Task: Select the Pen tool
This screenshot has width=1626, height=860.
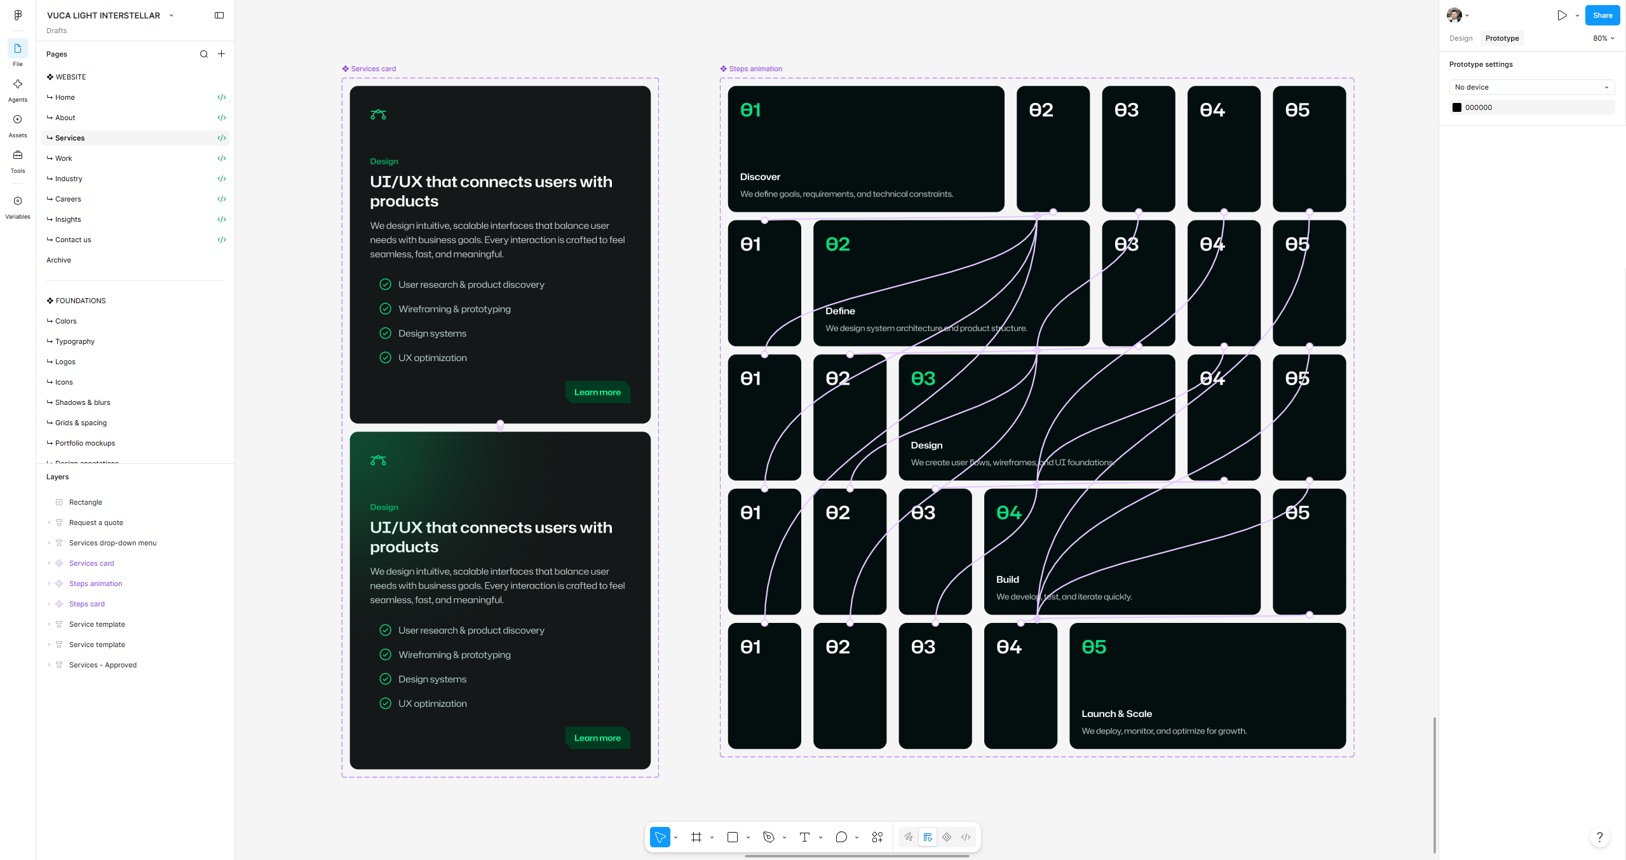Action: pos(769,837)
